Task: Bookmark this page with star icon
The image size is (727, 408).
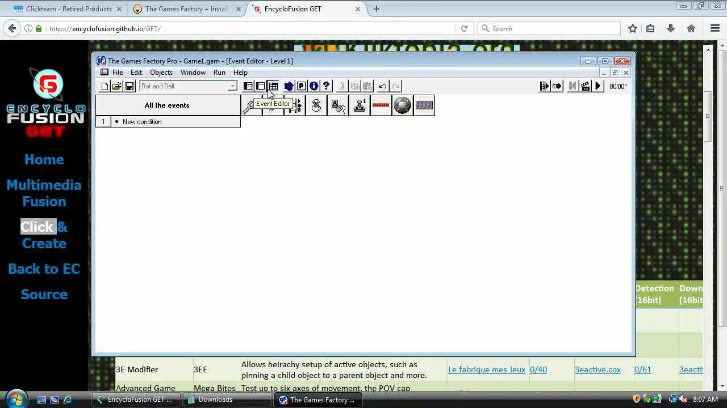Action: tap(632, 28)
